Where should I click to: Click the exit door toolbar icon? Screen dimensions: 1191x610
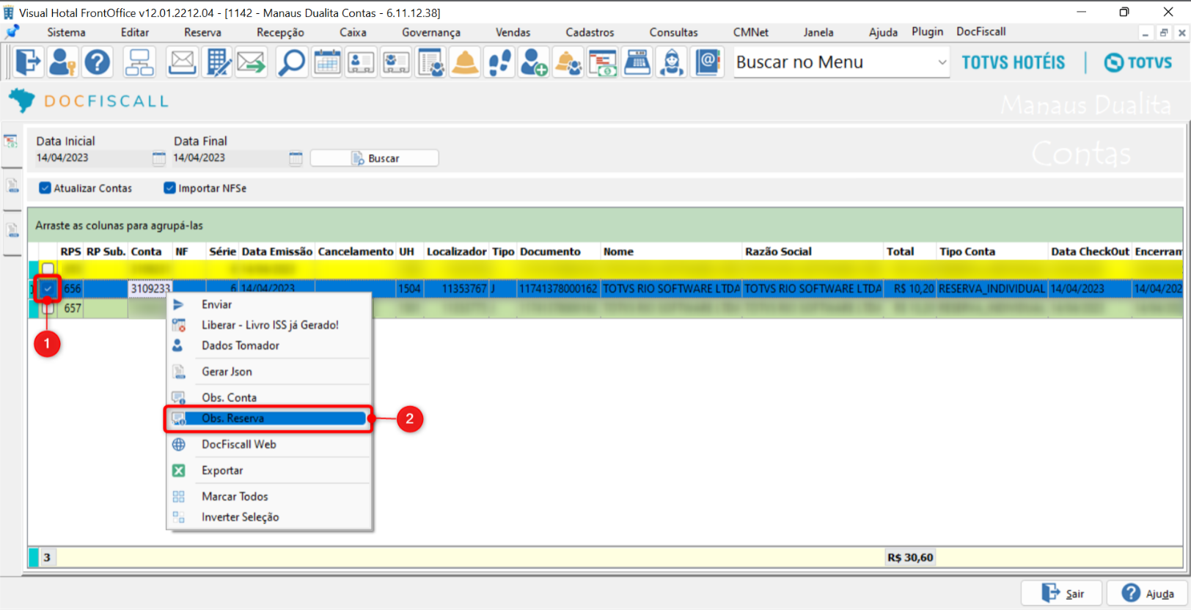[28, 62]
